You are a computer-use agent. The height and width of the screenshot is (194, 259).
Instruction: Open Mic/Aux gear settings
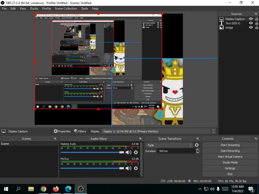[136, 168]
